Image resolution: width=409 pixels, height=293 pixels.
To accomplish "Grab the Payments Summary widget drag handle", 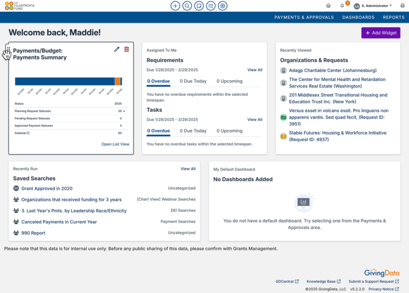I will click(x=9, y=49).
